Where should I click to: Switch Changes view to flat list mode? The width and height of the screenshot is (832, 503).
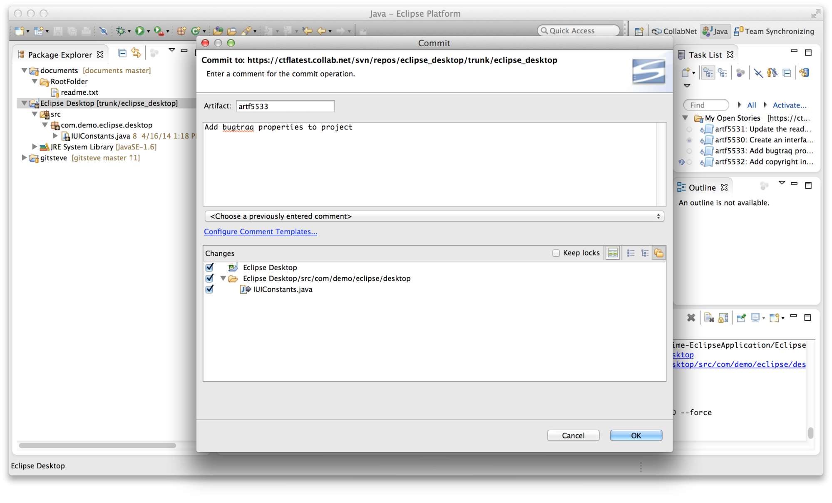631,253
